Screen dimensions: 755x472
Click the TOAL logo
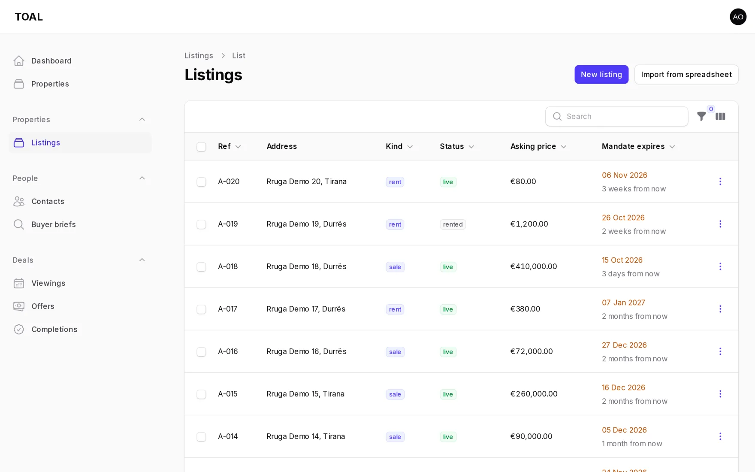pyautogui.click(x=29, y=17)
